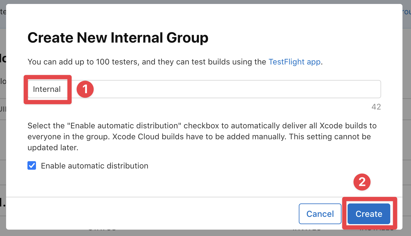Click the red highlight box around Internal

coord(48,89)
